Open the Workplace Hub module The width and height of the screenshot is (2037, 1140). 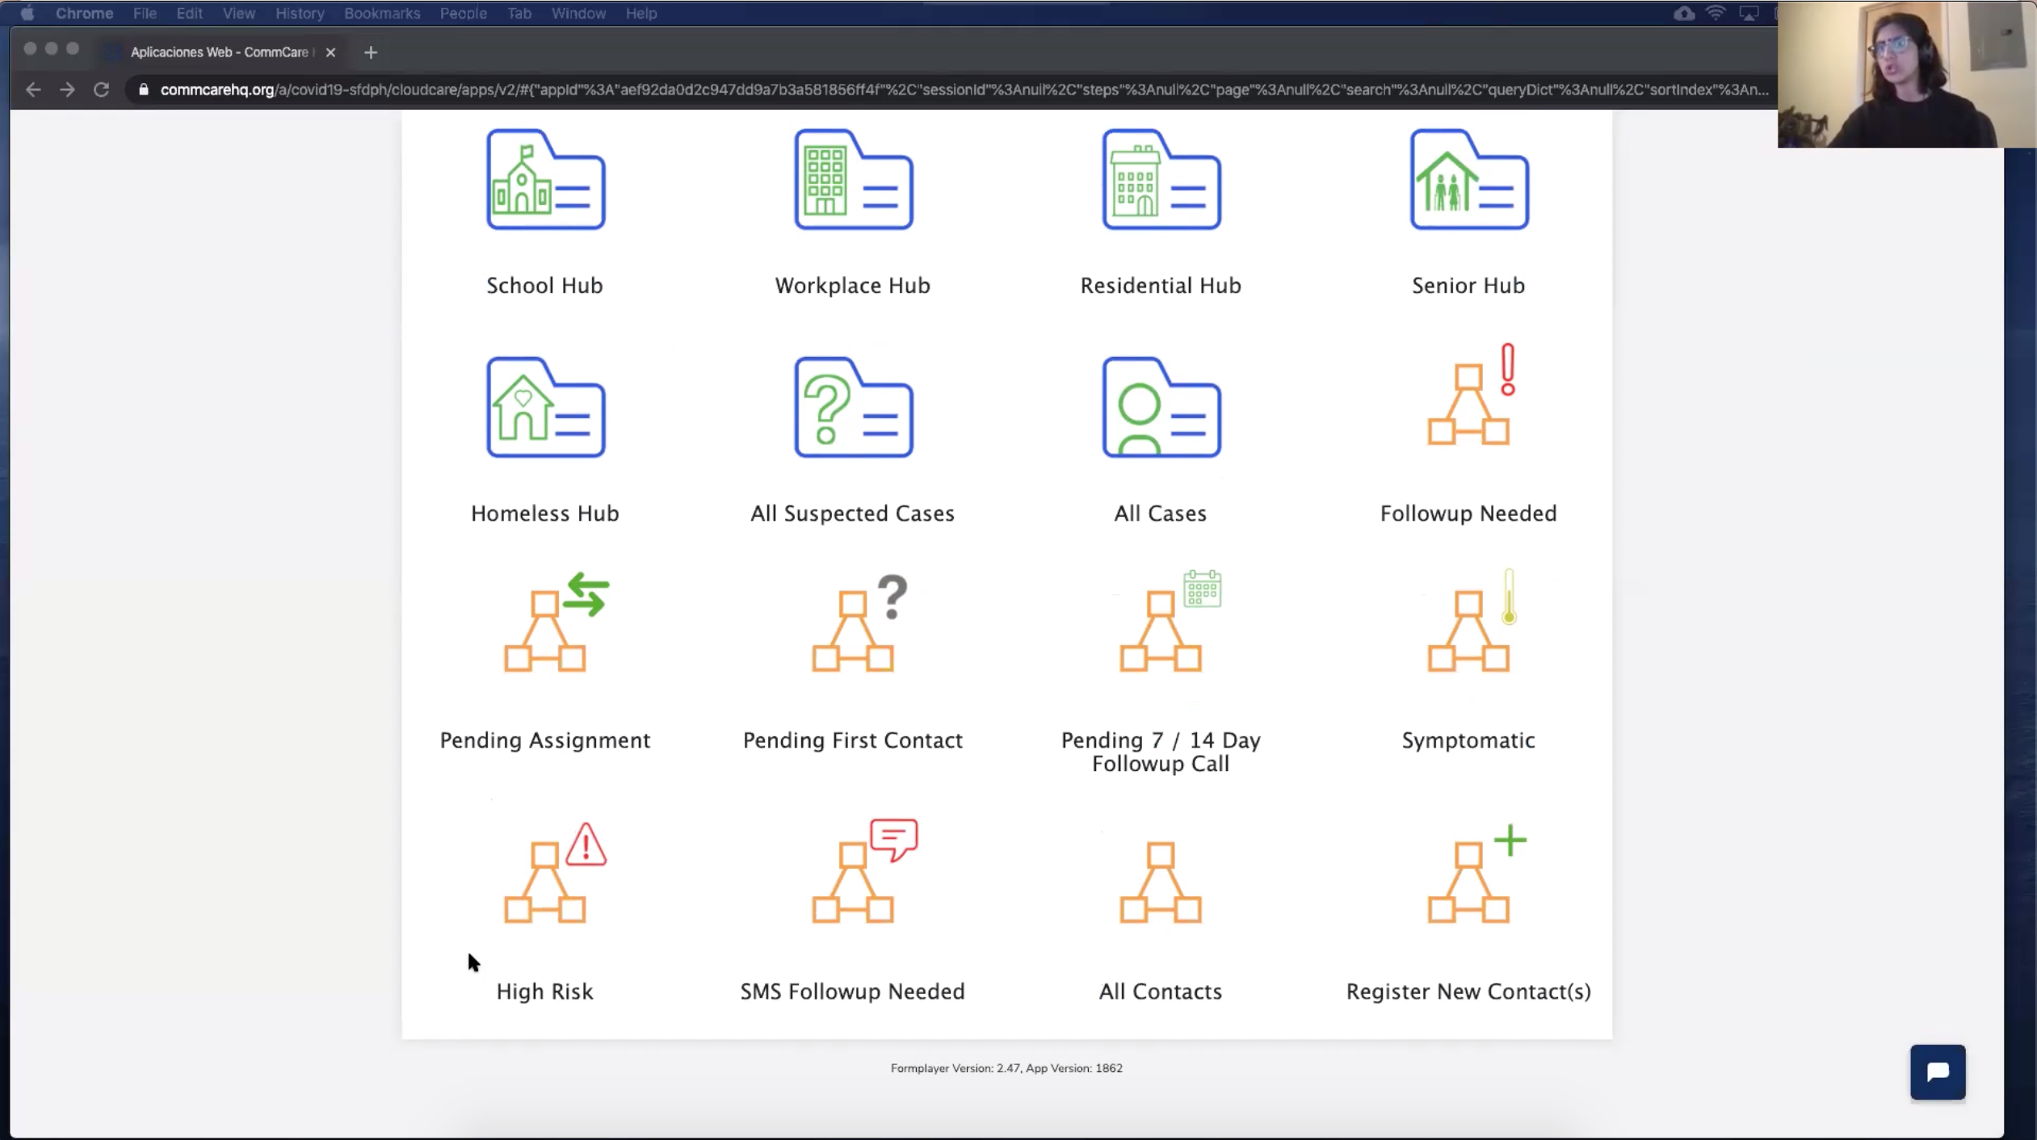click(x=852, y=210)
